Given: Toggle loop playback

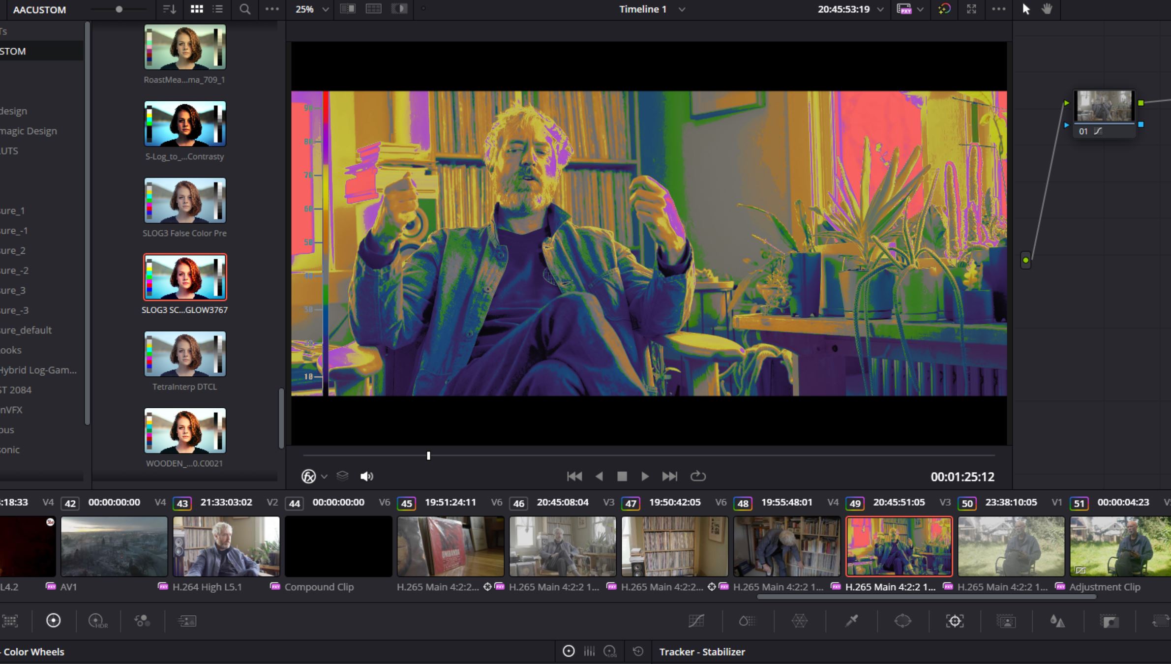Looking at the screenshot, I should (698, 476).
